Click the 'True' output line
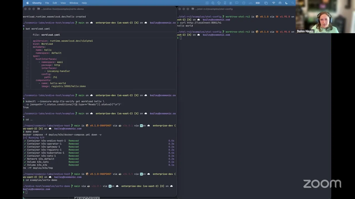The width and height of the screenshot is (355, 199). click(26, 108)
